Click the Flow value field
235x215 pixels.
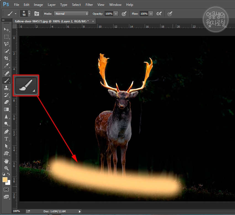[x=144, y=14]
